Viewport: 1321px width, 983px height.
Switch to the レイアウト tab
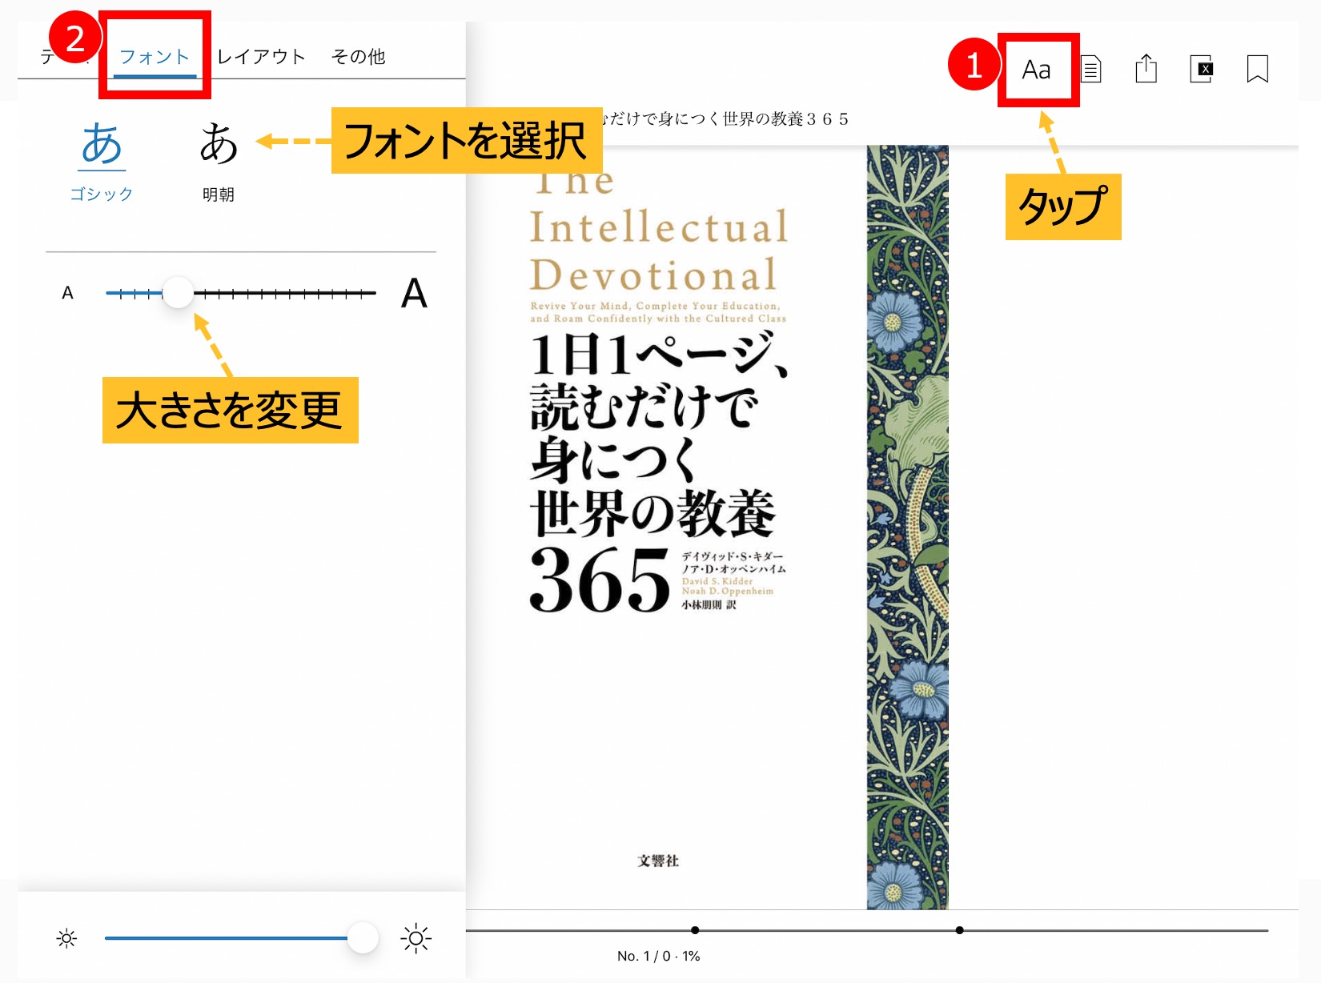262,57
